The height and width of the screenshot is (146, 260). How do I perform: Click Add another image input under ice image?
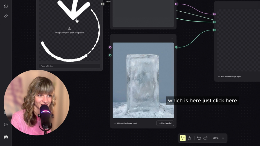(x=125, y=123)
